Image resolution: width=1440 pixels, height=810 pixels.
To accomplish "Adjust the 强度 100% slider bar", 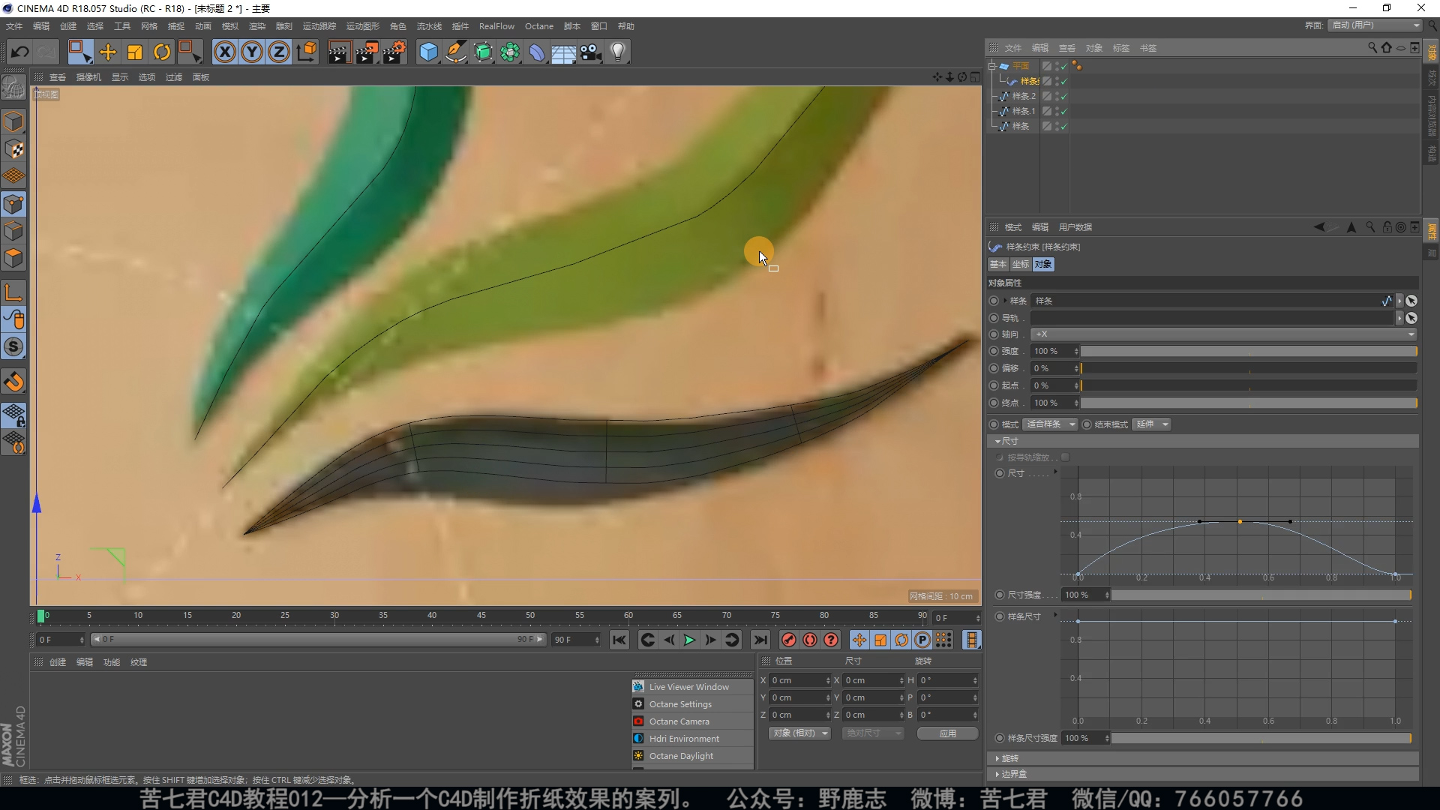I will click(1249, 351).
